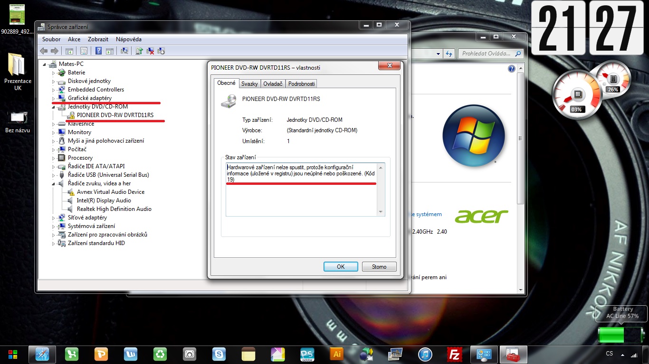Select Zařízení pro zpracování obrázků
Image resolution: width=649 pixels, height=364 pixels.
[107, 235]
